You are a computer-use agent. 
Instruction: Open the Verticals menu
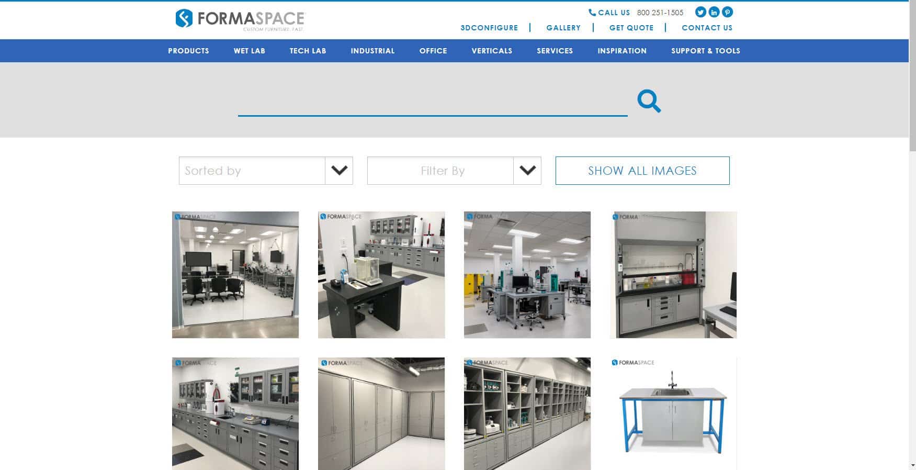[x=492, y=51]
